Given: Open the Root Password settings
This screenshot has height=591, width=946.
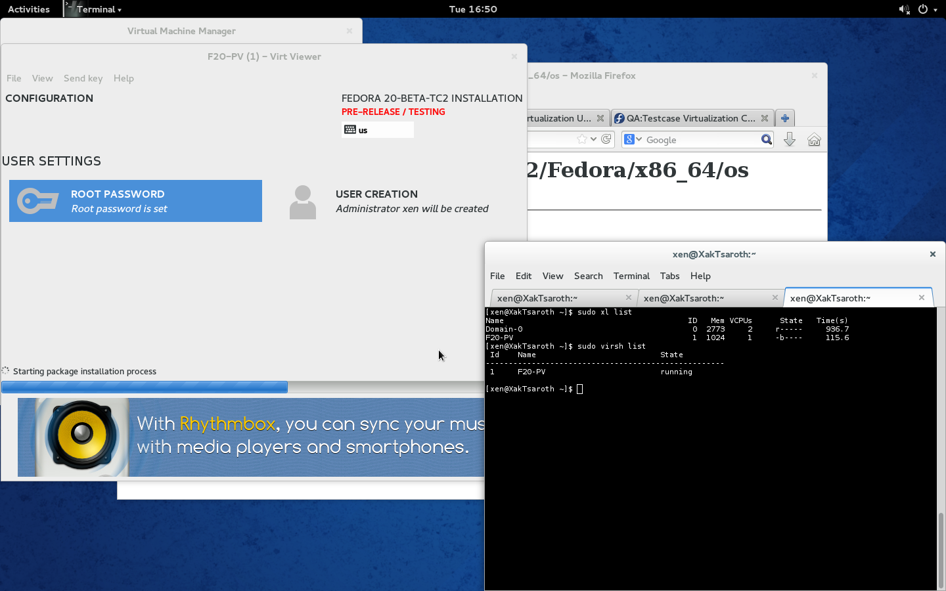Looking at the screenshot, I should 135,201.
